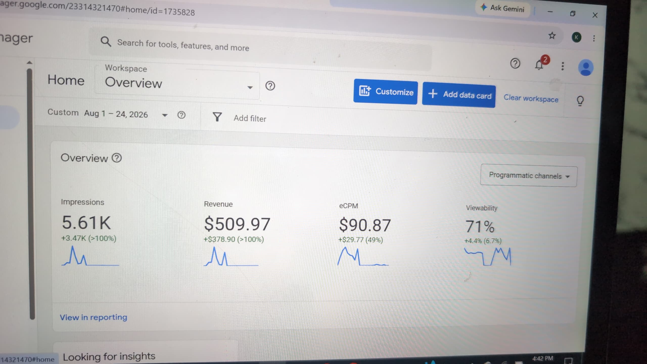
Task: Click Clear workspace link
Action: tap(531, 98)
